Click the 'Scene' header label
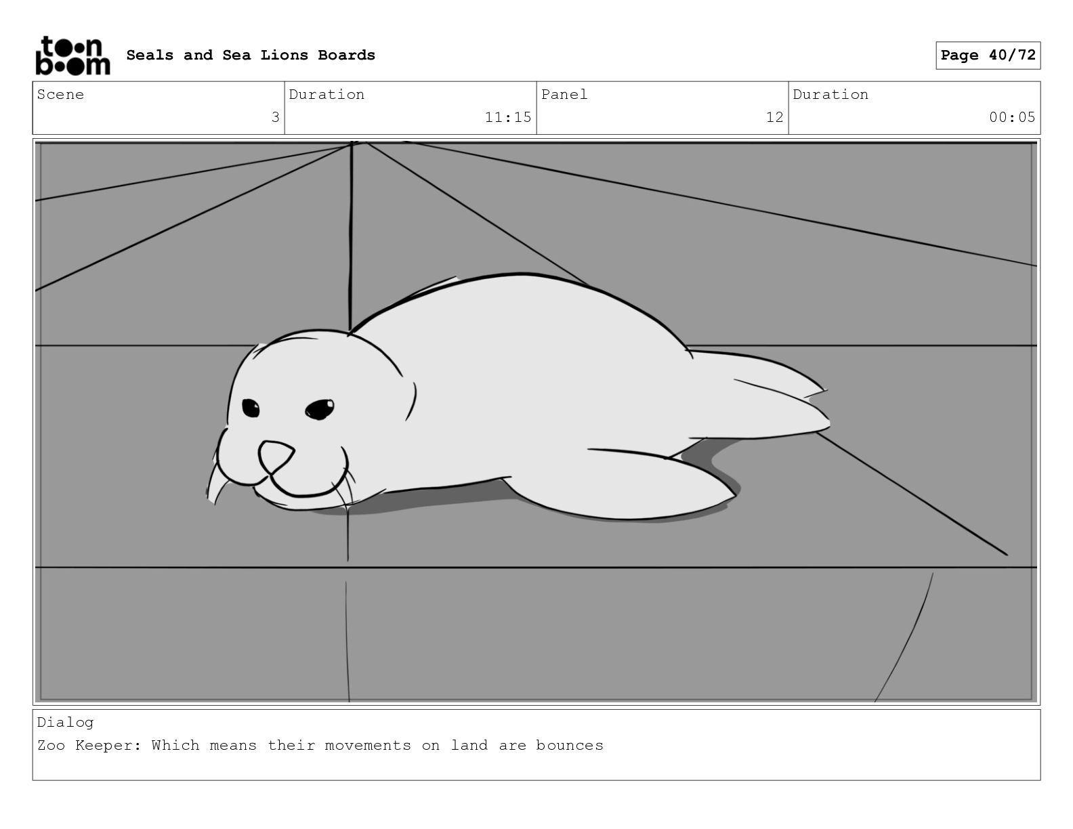 coord(61,94)
